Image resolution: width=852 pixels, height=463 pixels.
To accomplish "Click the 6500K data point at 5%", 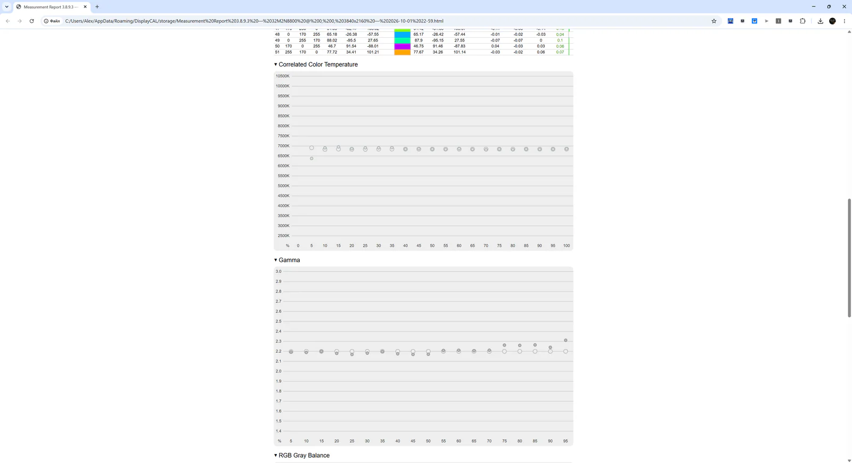I will (x=312, y=159).
